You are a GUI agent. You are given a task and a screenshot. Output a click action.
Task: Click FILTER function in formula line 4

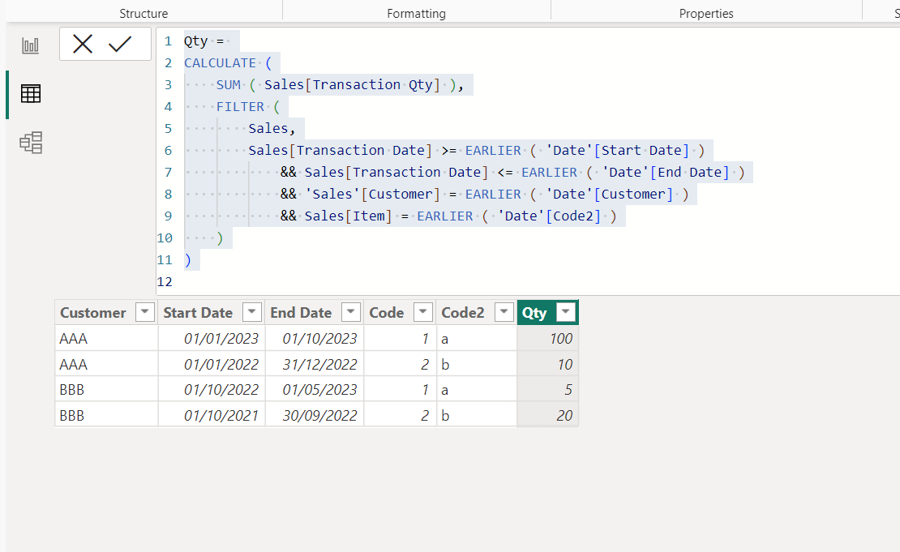(x=240, y=107)
